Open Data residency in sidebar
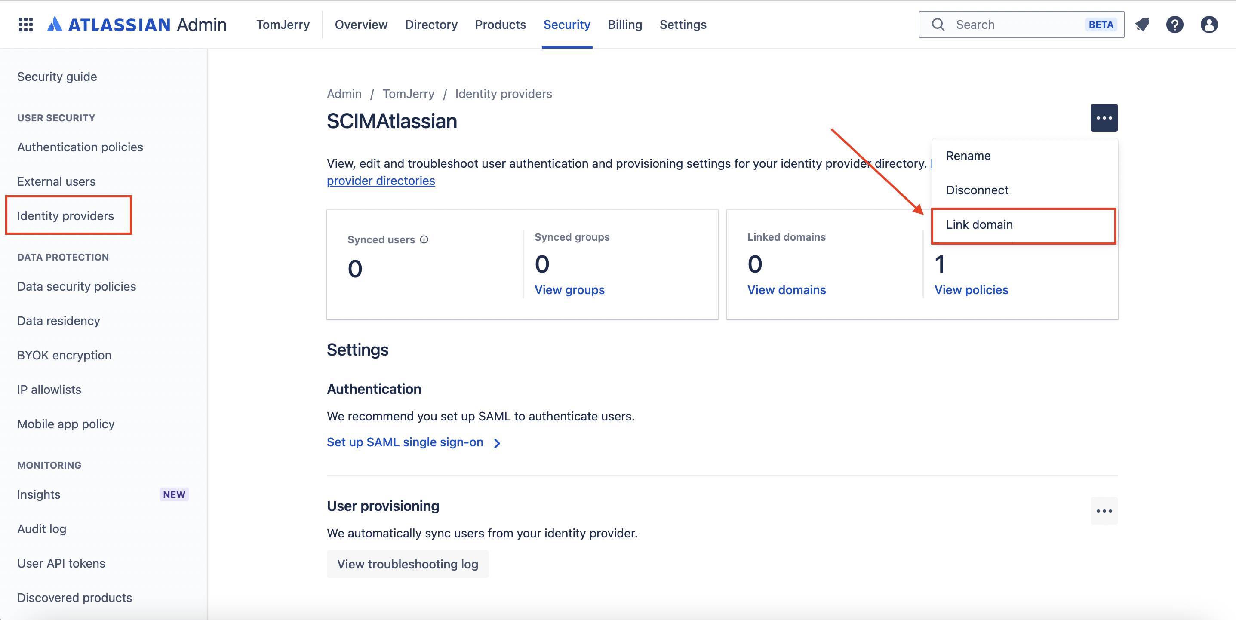 [x=58, y=321]
